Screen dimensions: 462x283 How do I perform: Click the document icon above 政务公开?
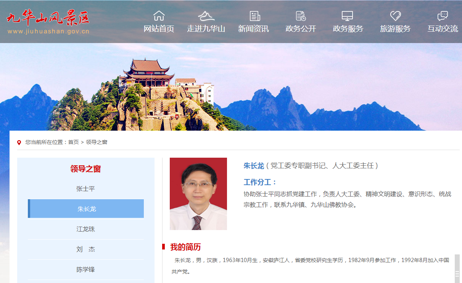coord(301,16)
